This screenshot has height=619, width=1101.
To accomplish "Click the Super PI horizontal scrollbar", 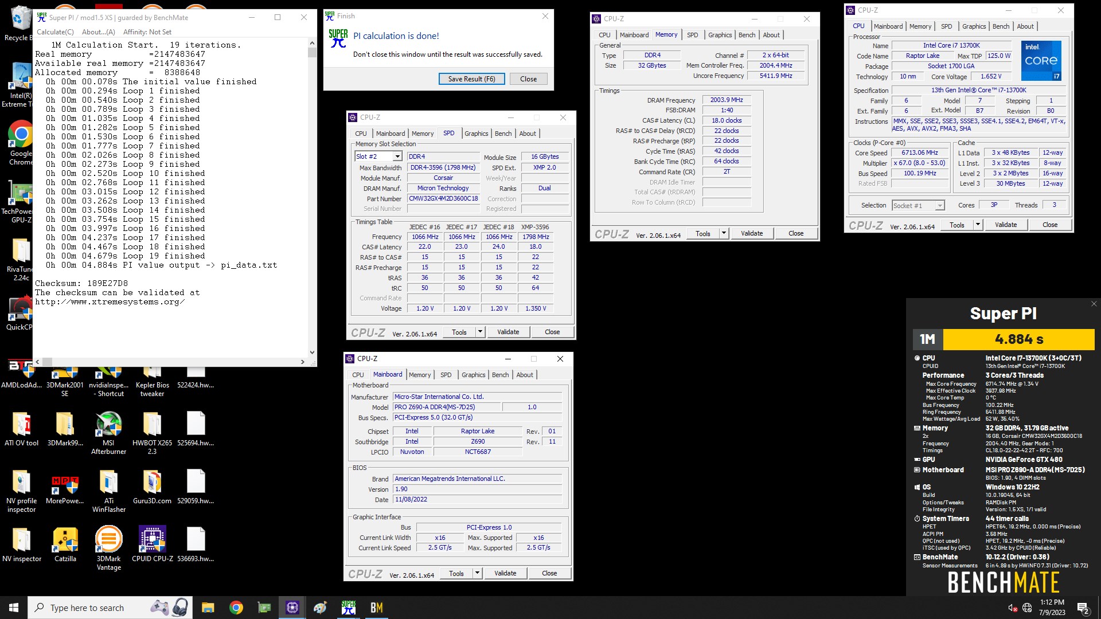I will 171,362.
